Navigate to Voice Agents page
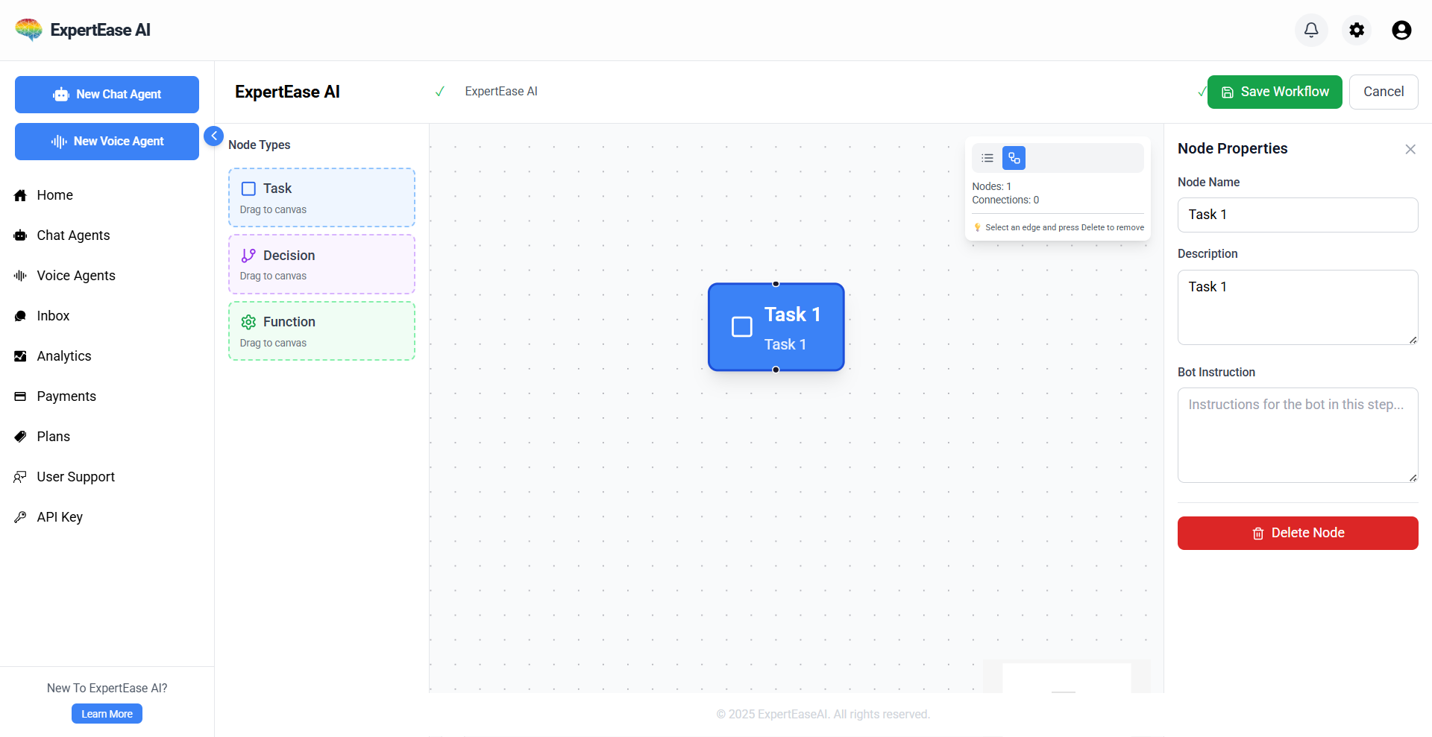This screenshot has height=737, width=1432. pos(76,276)
